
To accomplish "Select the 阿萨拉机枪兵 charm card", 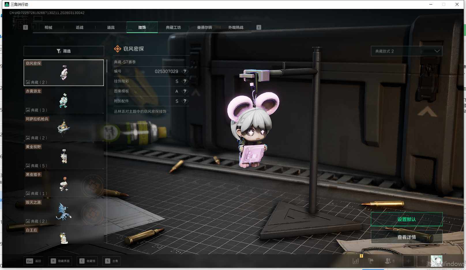I will (x=64, y=128).
